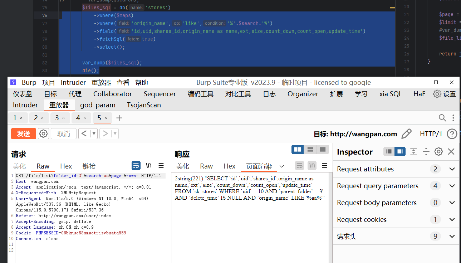The width and height of the screenshot is (461, 263).
Task: Open the Inspector settings gear
Action: pos(438,152)
